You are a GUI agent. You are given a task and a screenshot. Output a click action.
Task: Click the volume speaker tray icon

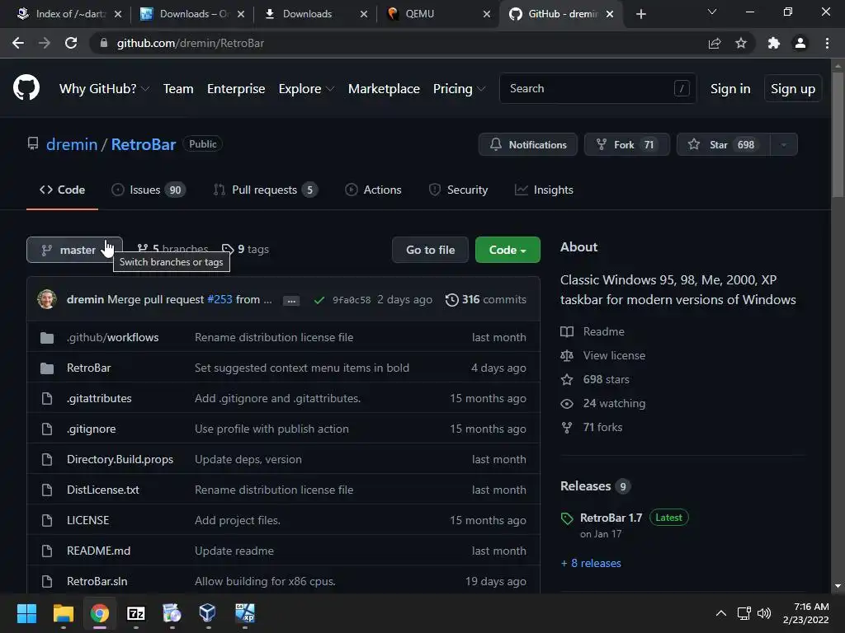[x=764, y=613]
